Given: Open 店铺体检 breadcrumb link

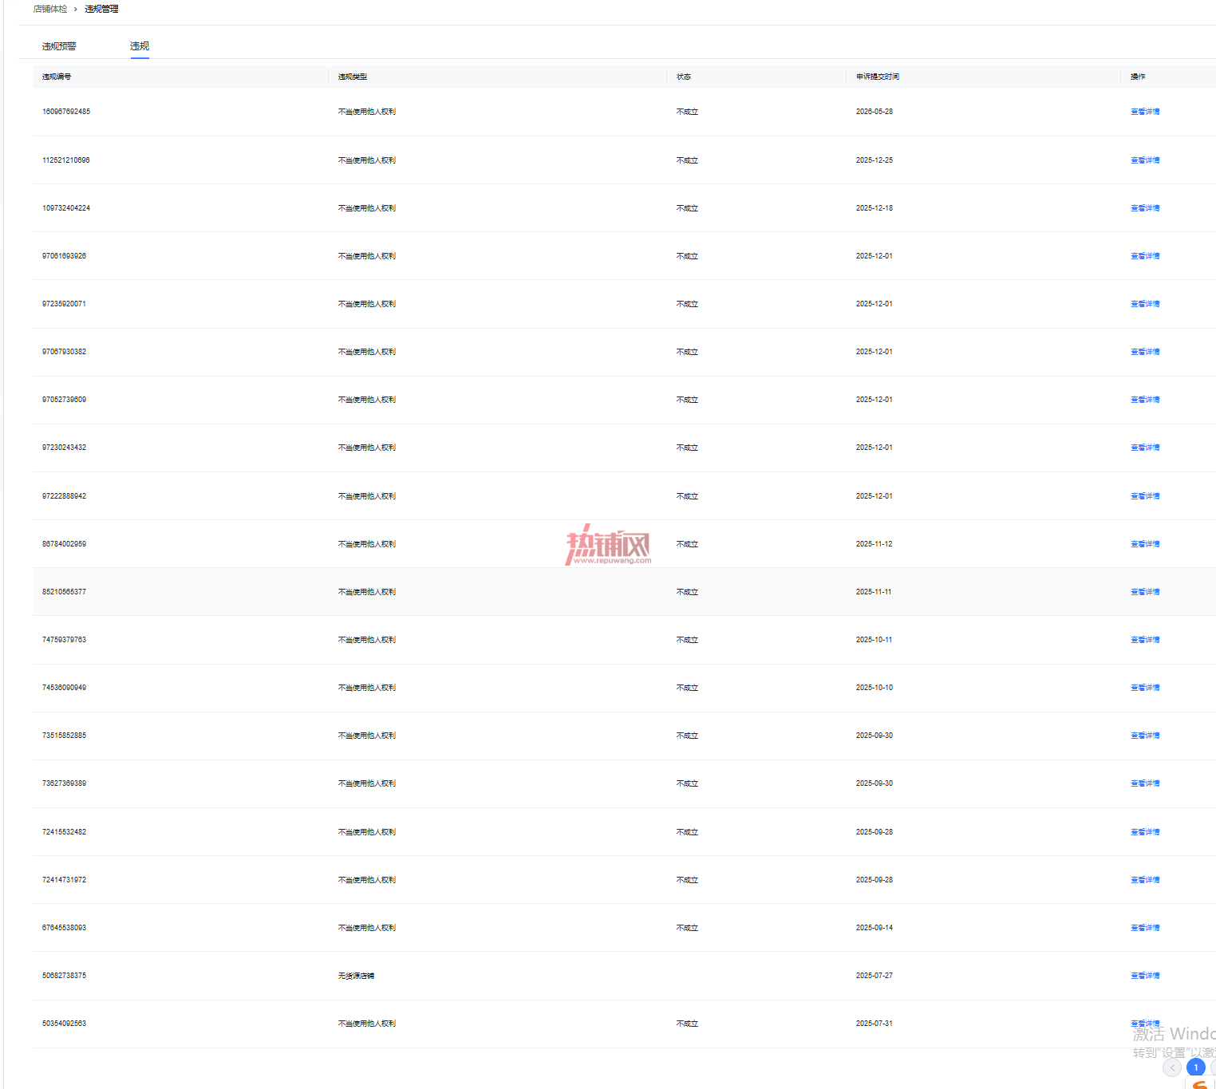Looking at the screenshot, I should (x=50, y=9).
